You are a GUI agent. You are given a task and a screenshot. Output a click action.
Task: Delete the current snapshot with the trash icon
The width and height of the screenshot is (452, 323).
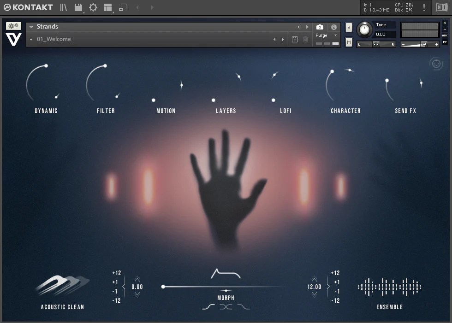coord(305,39)
